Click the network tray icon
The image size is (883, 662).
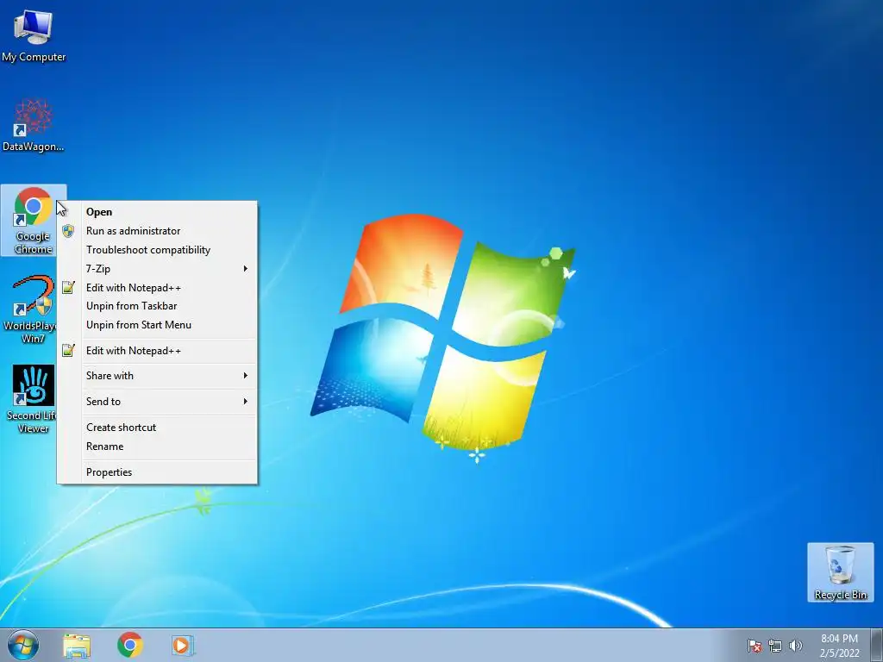click(775, 646)
